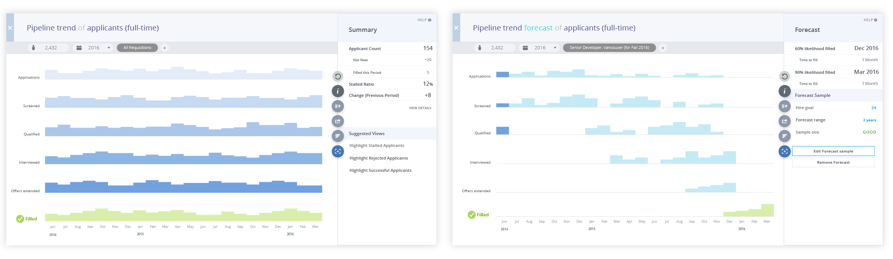The width and height of the screenshot is (893, 259).
Task: Click the Remove Forecast button
Action: click(x=833, y=163)
